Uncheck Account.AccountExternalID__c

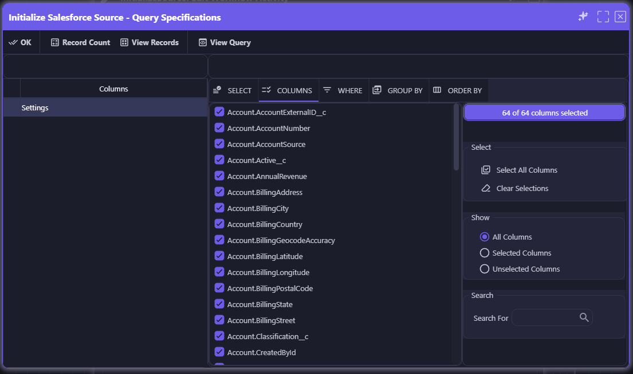tap(219, 112)
